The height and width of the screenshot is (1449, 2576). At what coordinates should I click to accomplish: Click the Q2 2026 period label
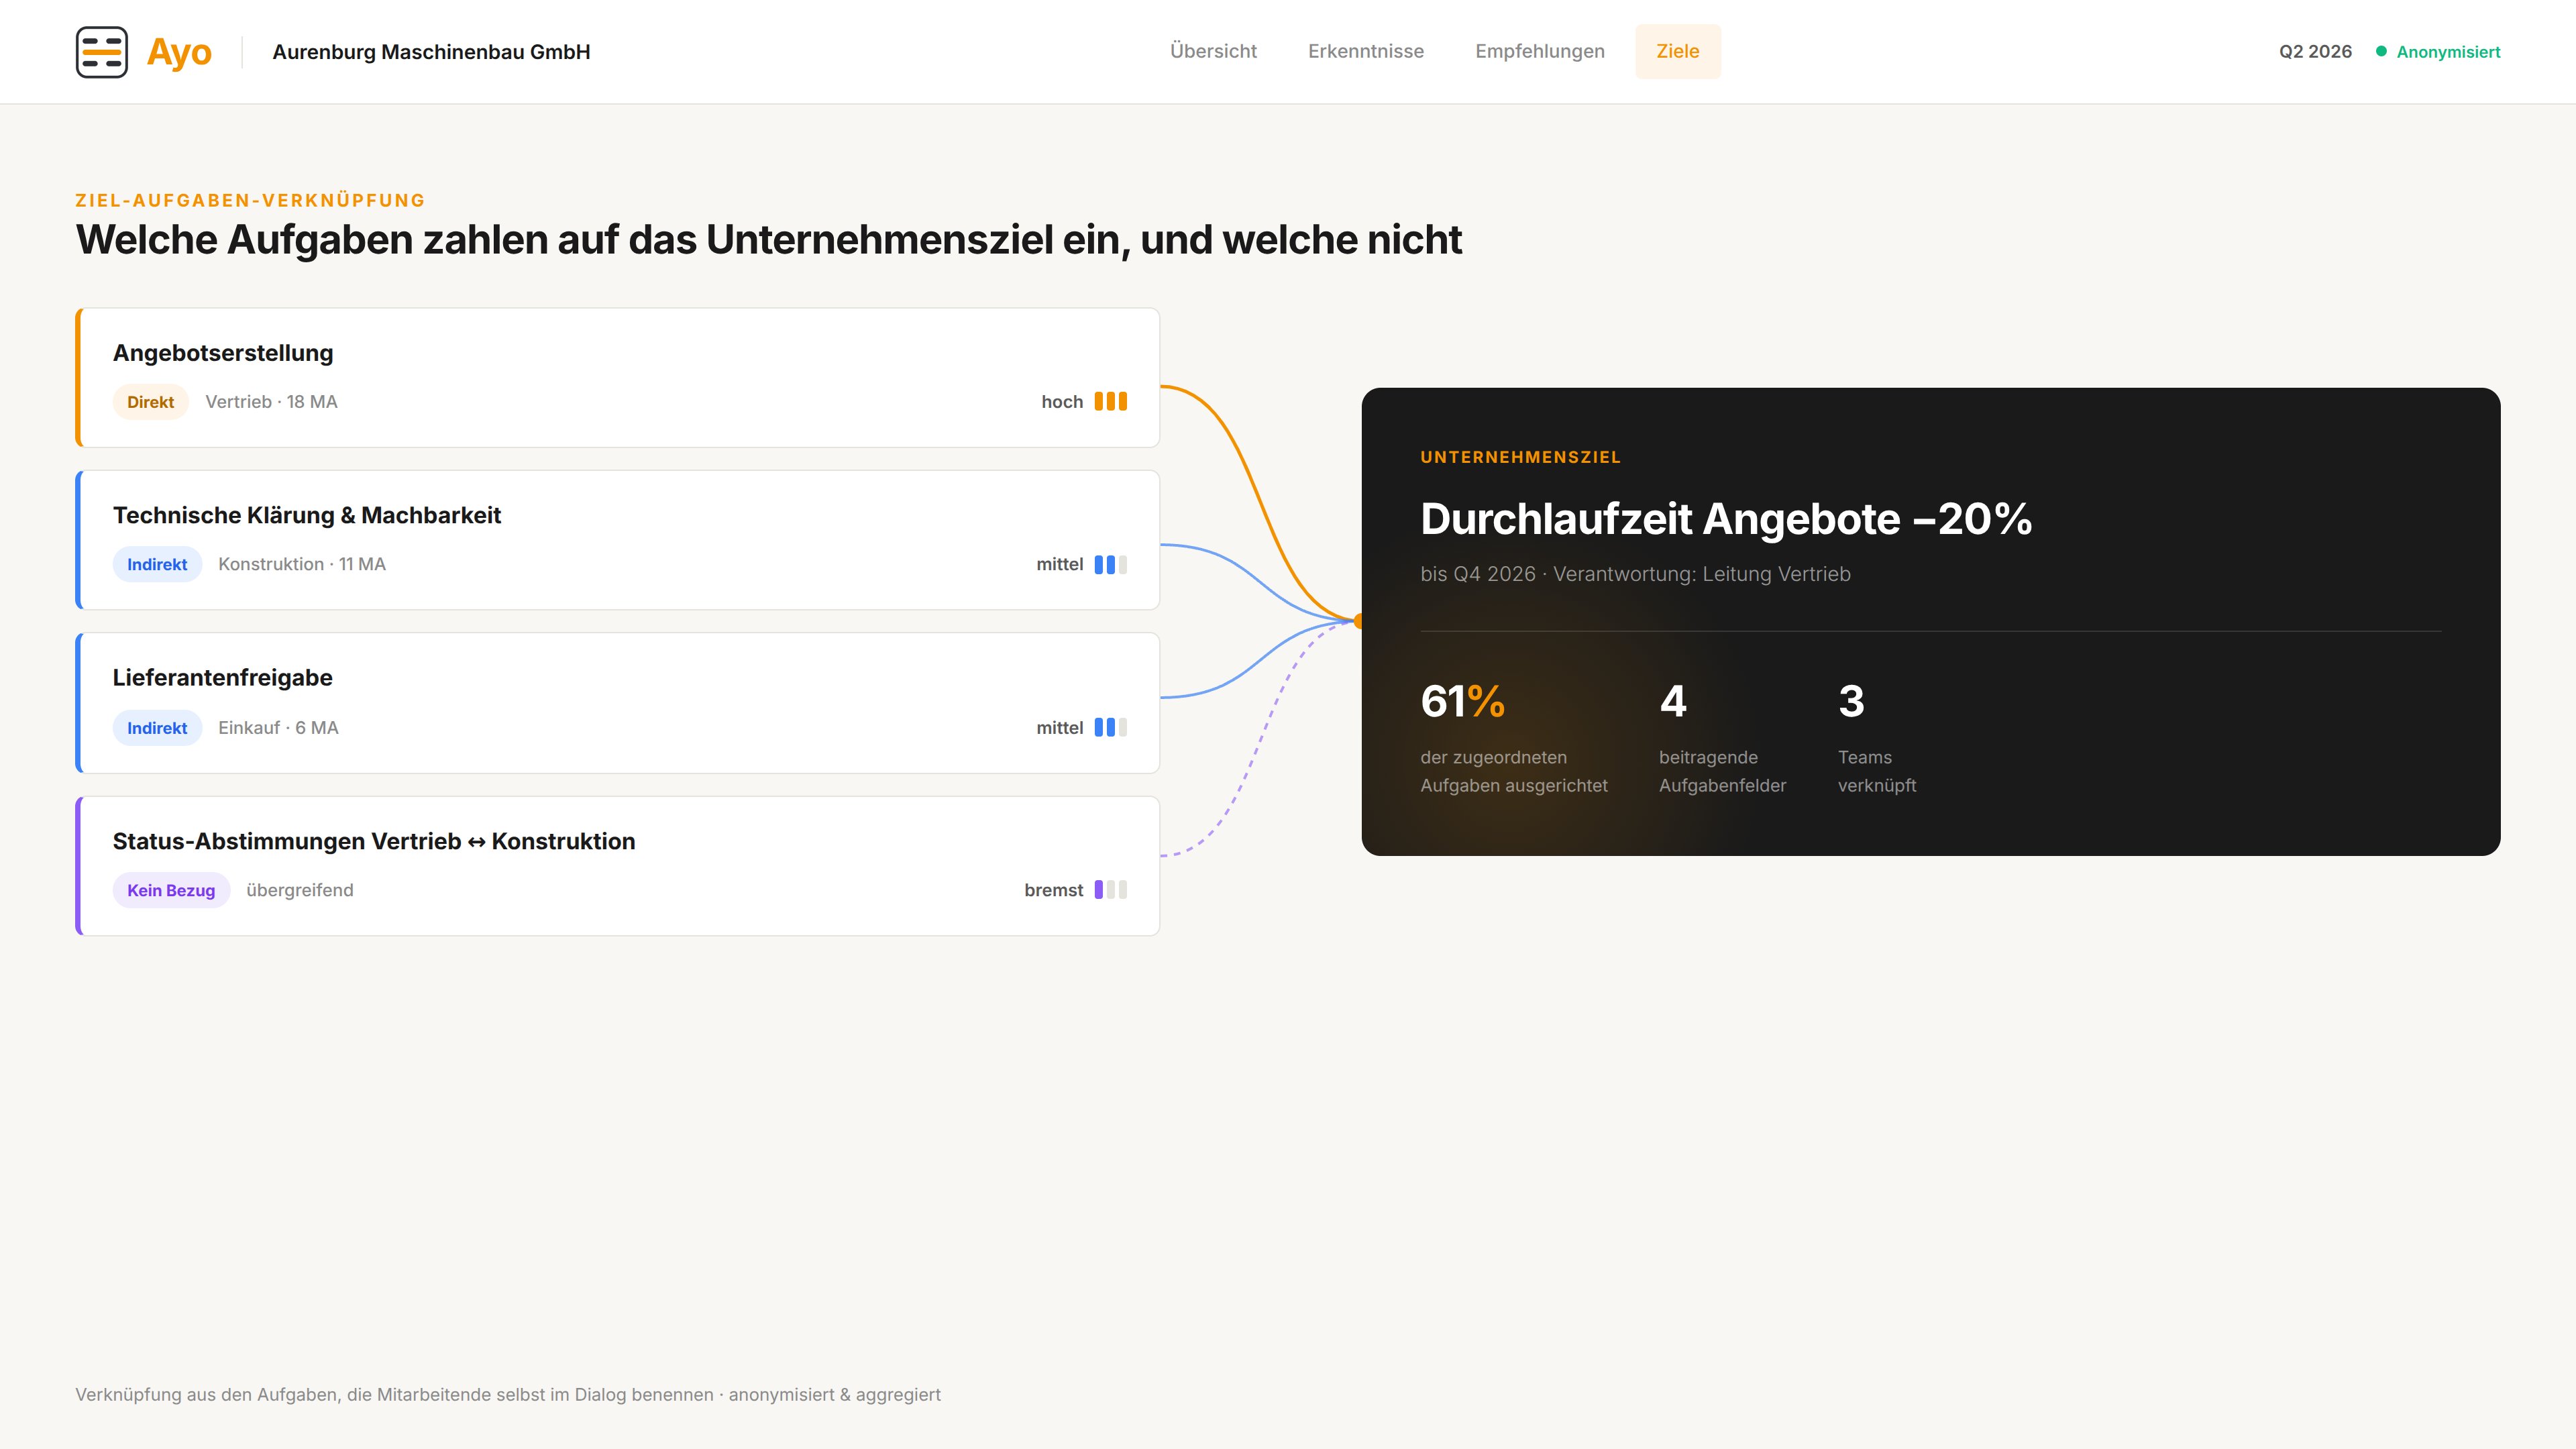(2315, 52)
